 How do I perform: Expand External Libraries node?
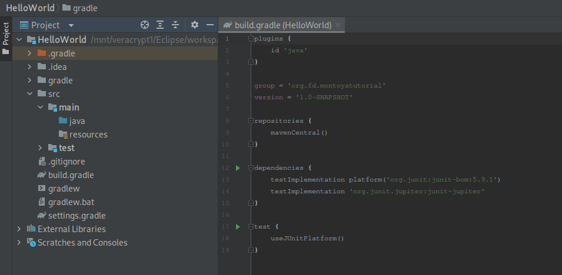pyautogui.click(x=19, y=229)
